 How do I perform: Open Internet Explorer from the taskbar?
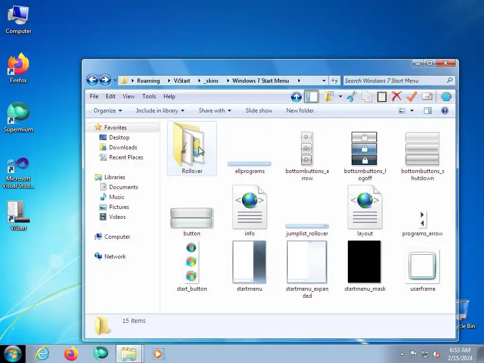click(42, 354)
